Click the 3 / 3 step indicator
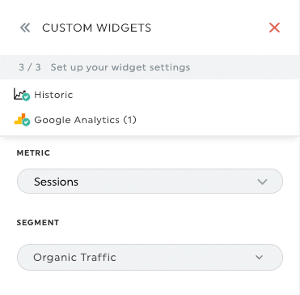Screen dimensions: 300x295 [30, 67]
